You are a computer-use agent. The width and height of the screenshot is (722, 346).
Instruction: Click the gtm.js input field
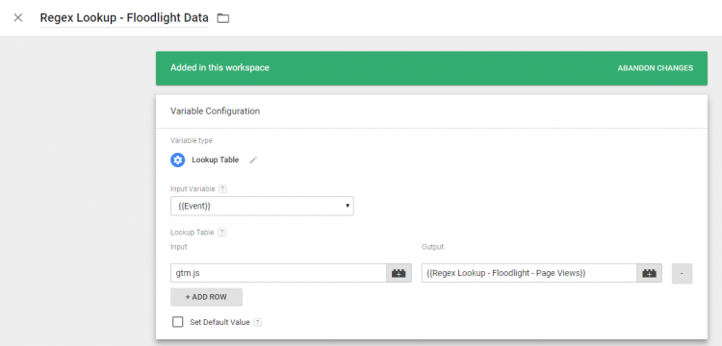[x=278, y=273]
